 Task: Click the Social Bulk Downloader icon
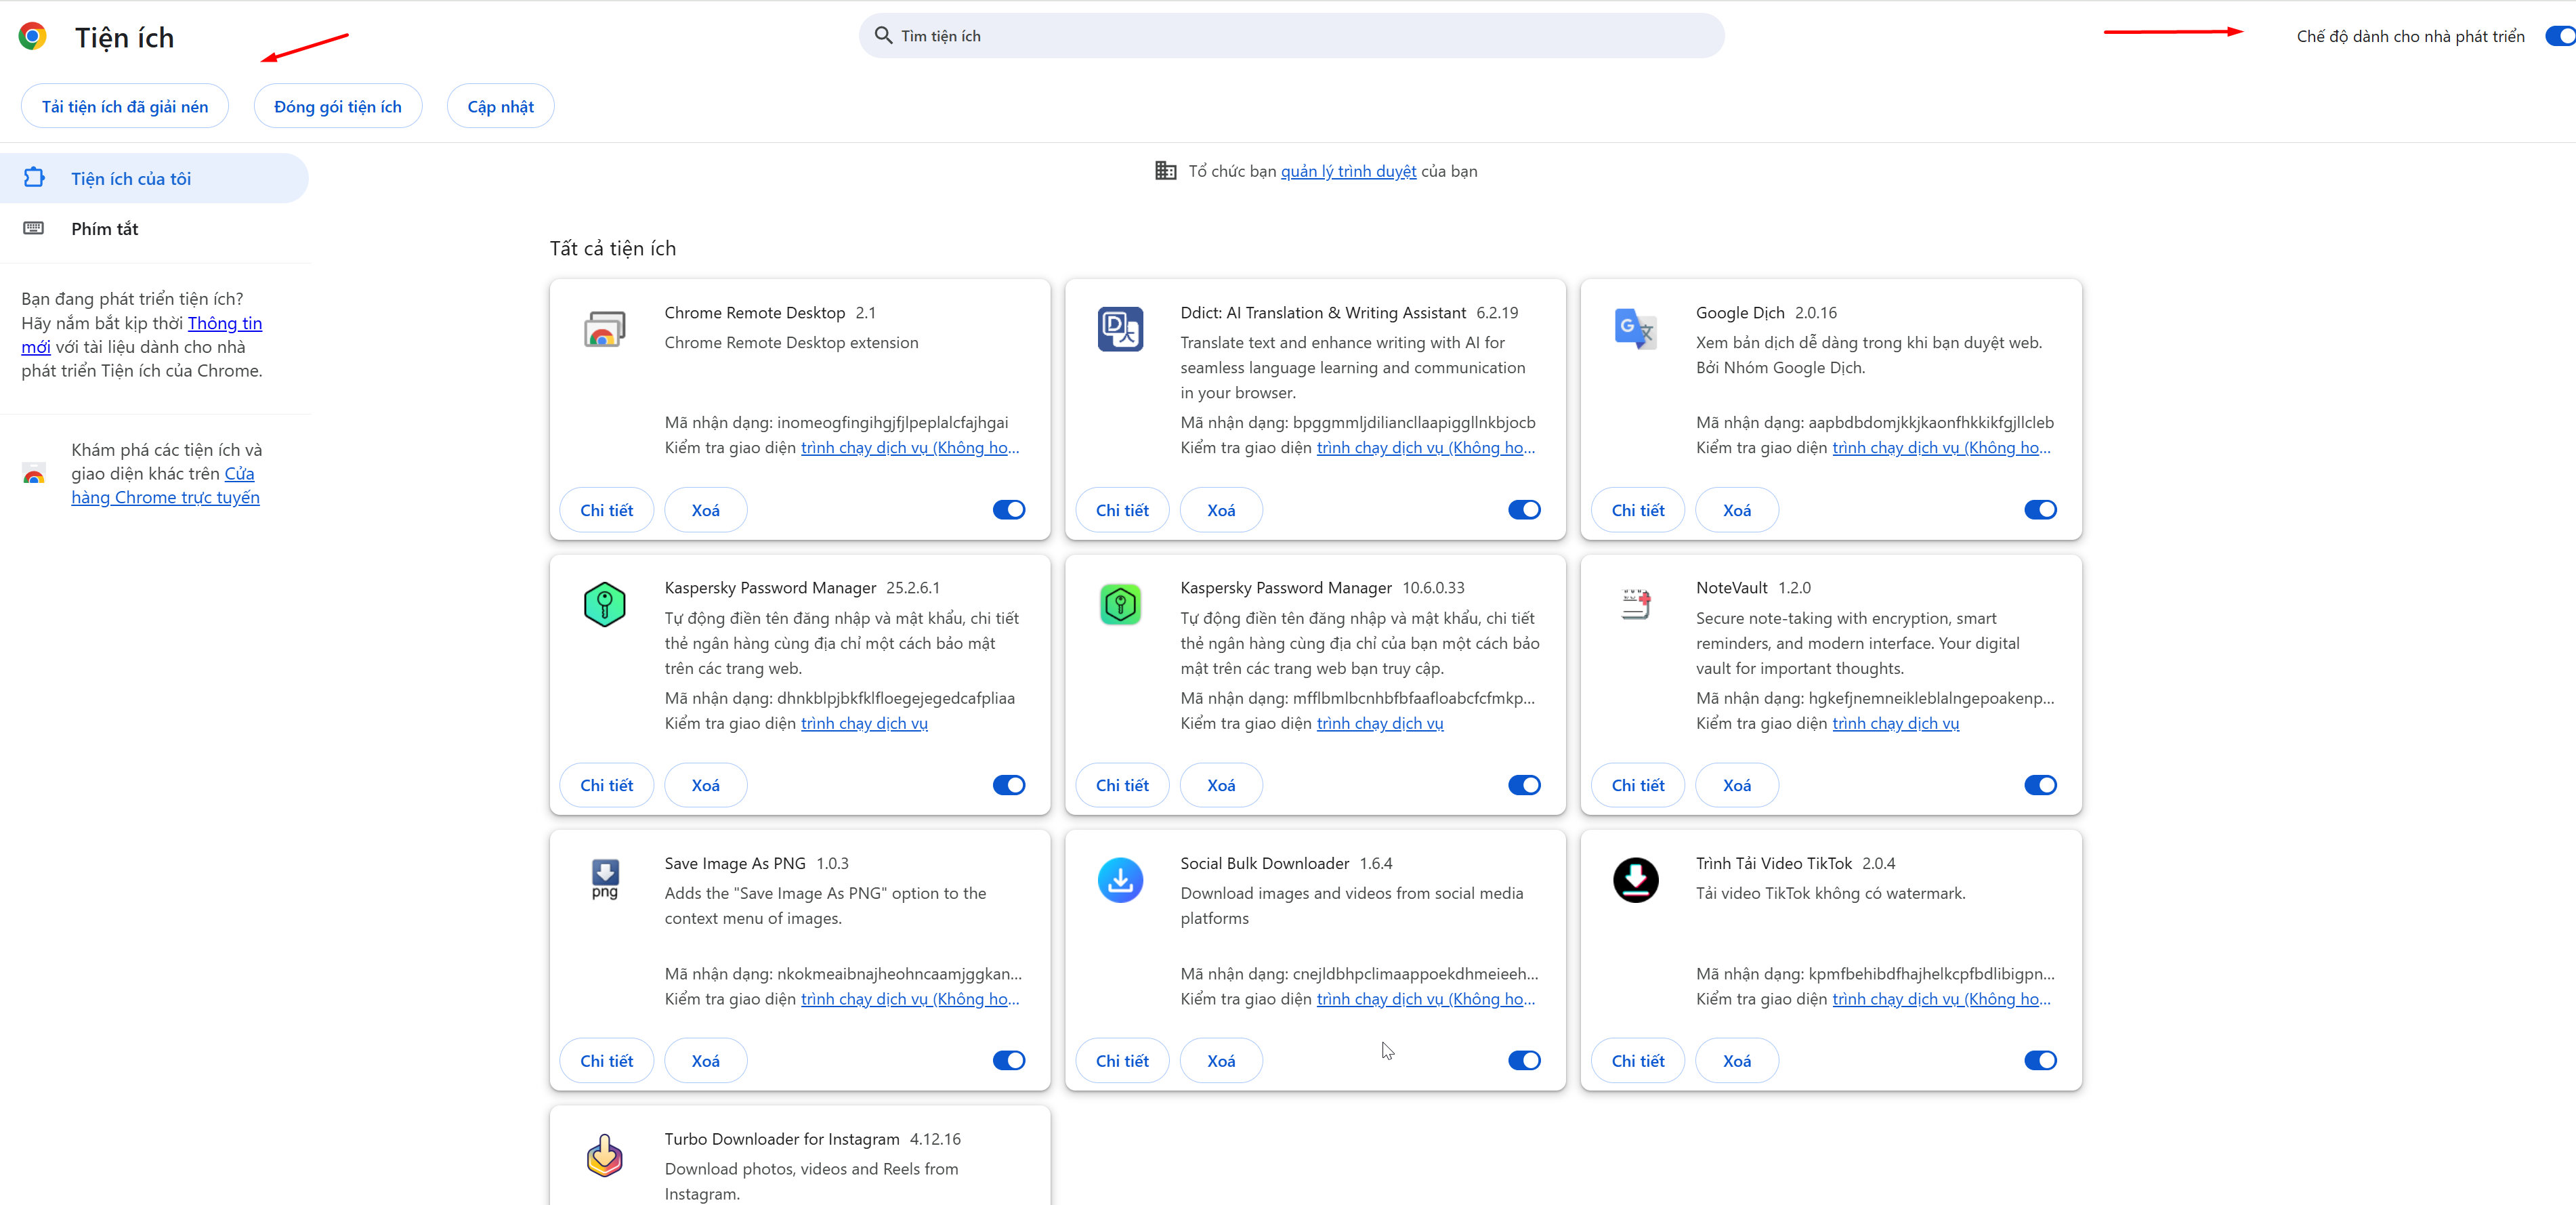coord(1120,880)
